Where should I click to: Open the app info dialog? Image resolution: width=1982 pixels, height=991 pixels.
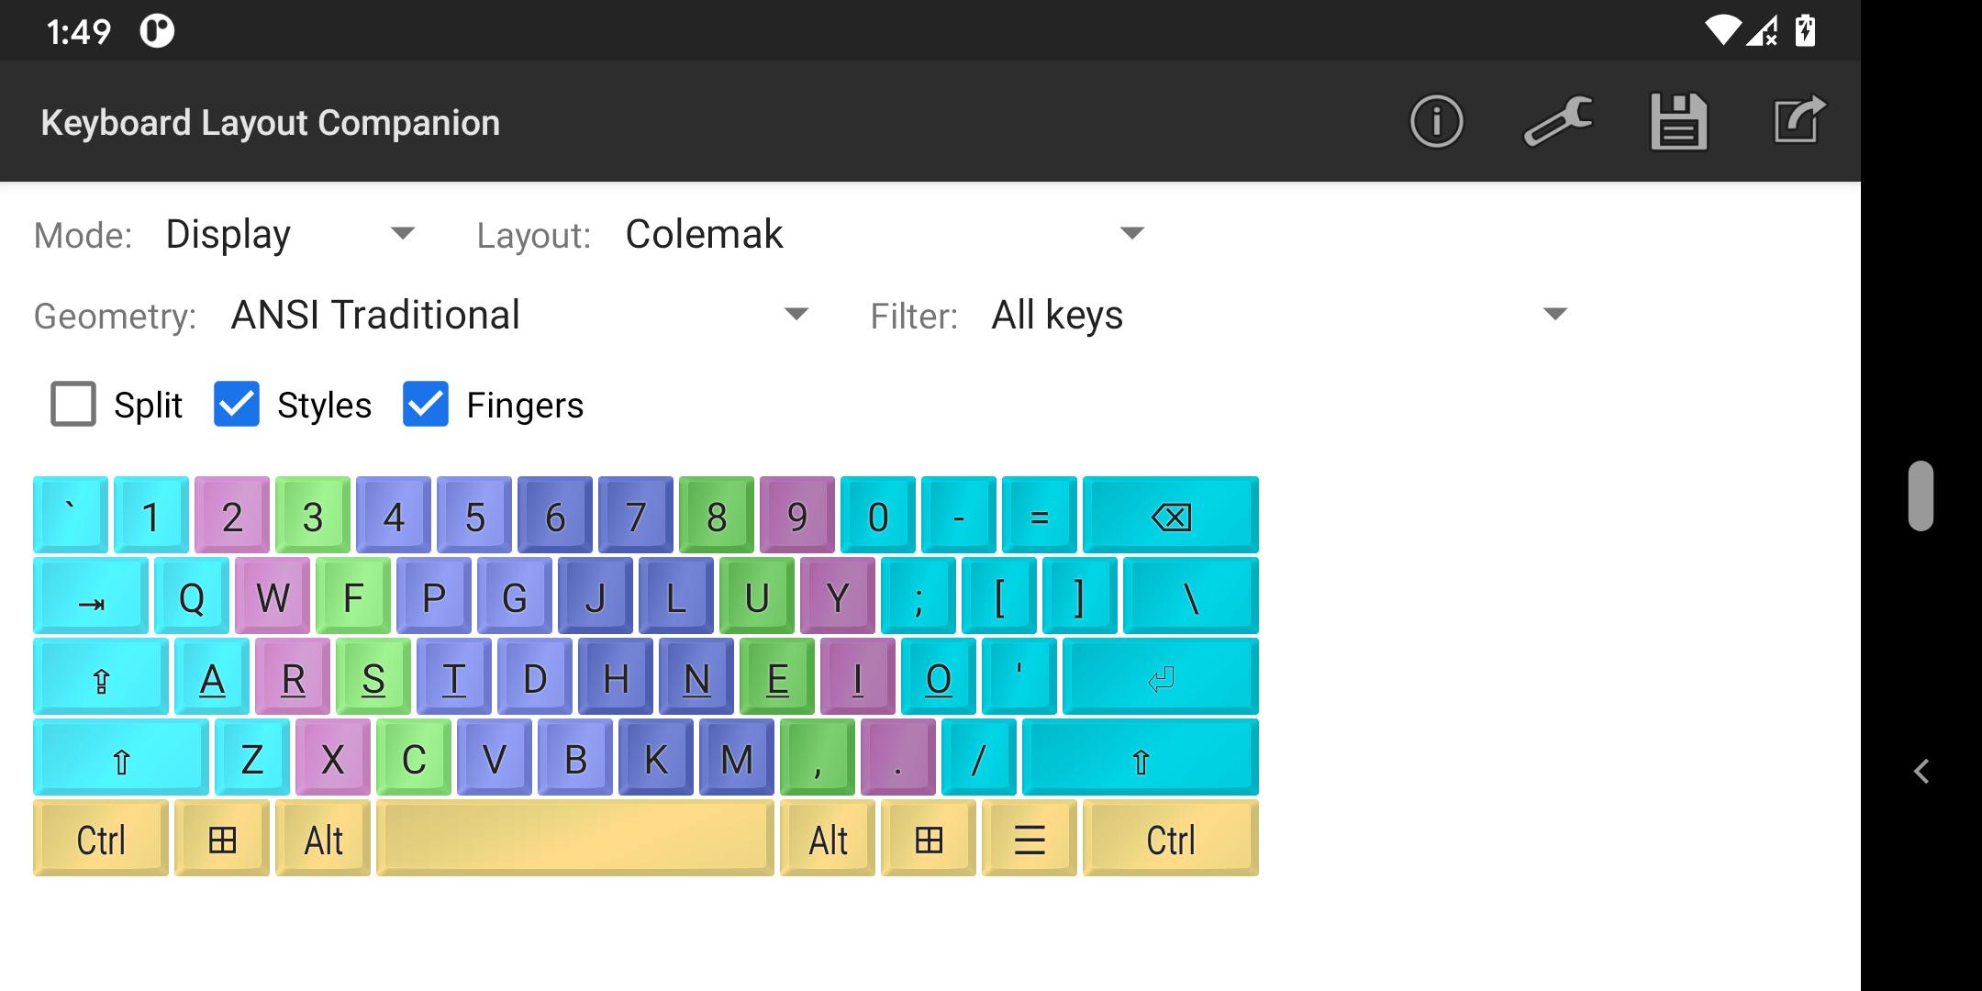tap(1436, 120)
